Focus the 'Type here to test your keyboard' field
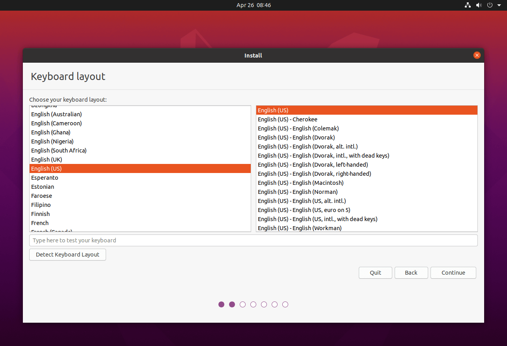507x346 pixels. [x=253, y=240]
